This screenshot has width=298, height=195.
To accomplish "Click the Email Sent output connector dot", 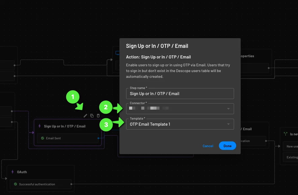I will tap(98, 138).
